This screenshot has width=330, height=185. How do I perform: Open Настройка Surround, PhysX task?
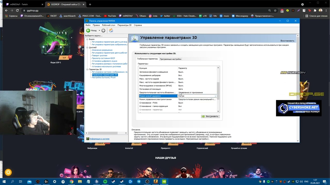pyautogui.click(x=104, y=77)
